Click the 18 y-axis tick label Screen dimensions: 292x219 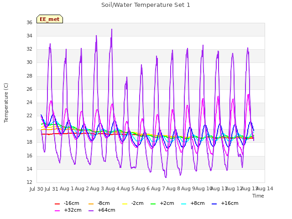tap(29, 142)
